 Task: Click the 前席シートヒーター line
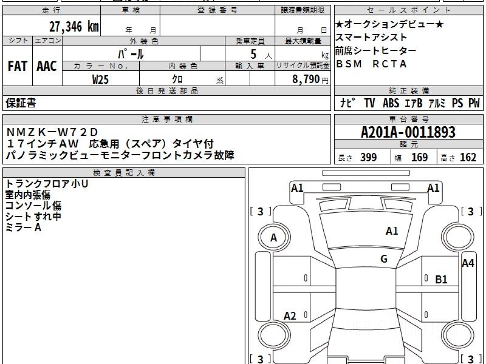(375, 51)
